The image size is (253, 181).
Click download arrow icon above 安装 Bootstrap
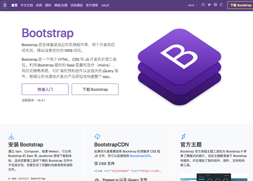click(x=11, y=137)
